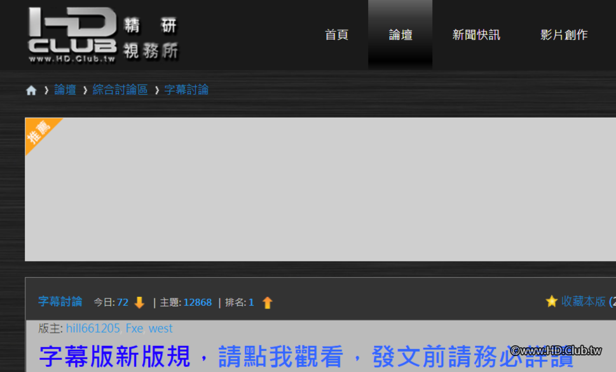Click the 版主 label text
The image size is (616, 372).
pyautogui.click(x=49, y=328)
